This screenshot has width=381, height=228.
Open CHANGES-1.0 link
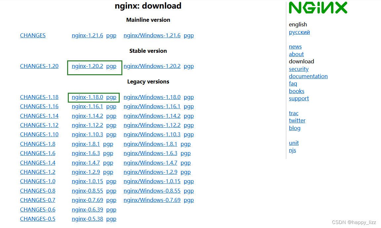[38, 181]
